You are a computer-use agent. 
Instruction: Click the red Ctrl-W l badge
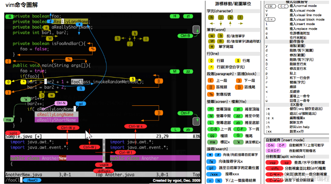(125, 152)
